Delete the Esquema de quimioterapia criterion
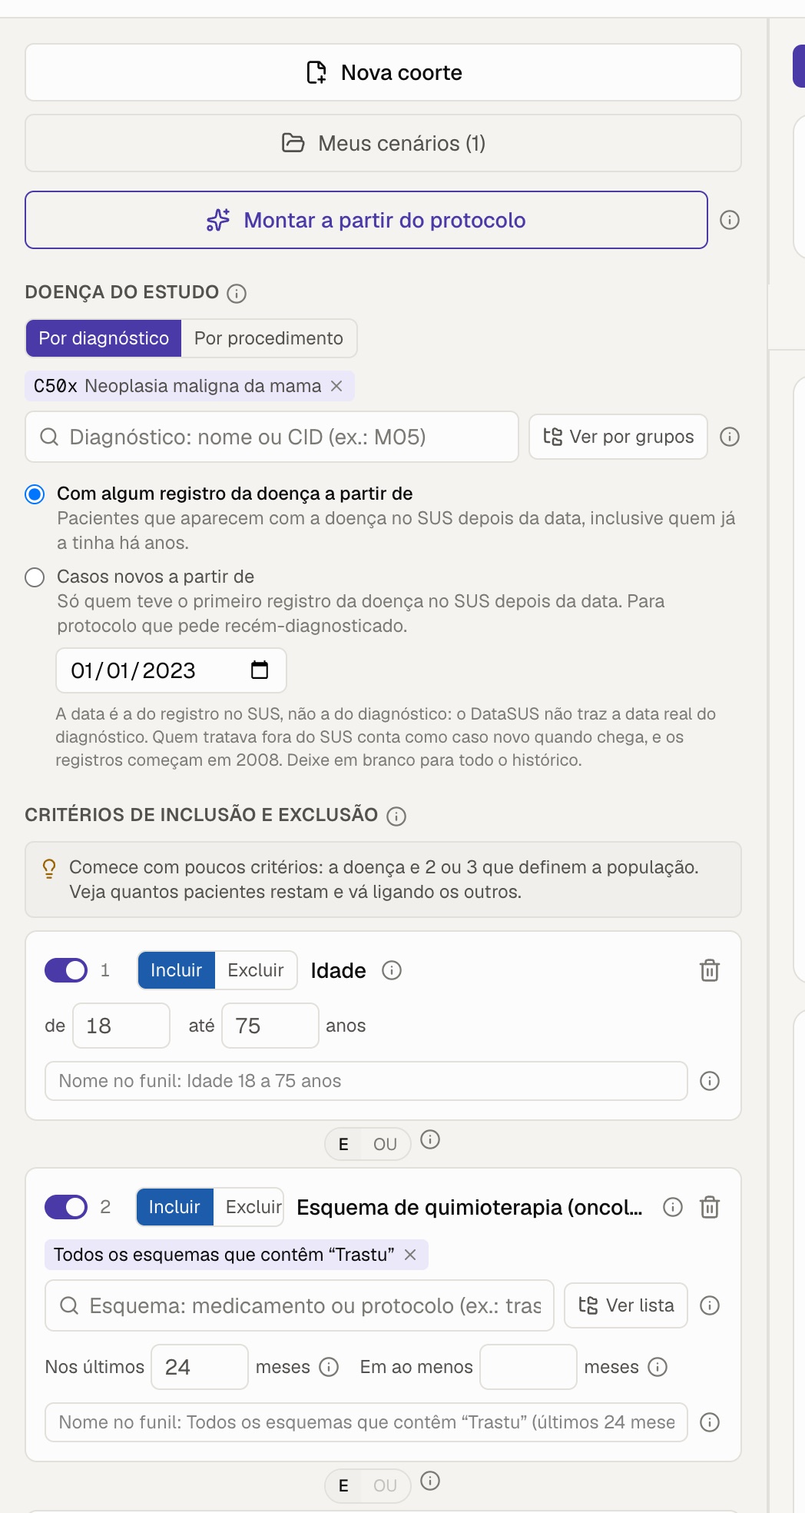 coord(710,1207)
